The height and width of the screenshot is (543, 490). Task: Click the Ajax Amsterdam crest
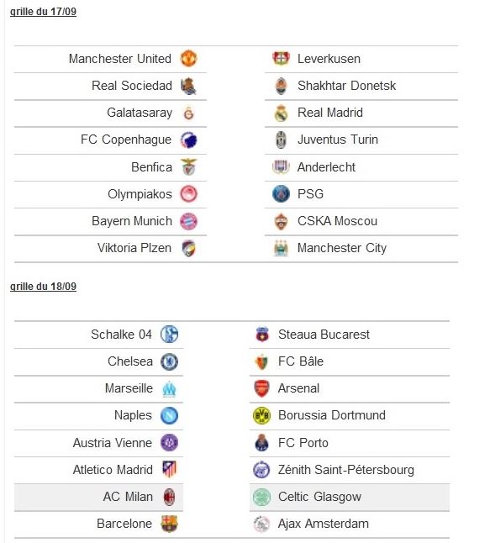pos(261,524)
